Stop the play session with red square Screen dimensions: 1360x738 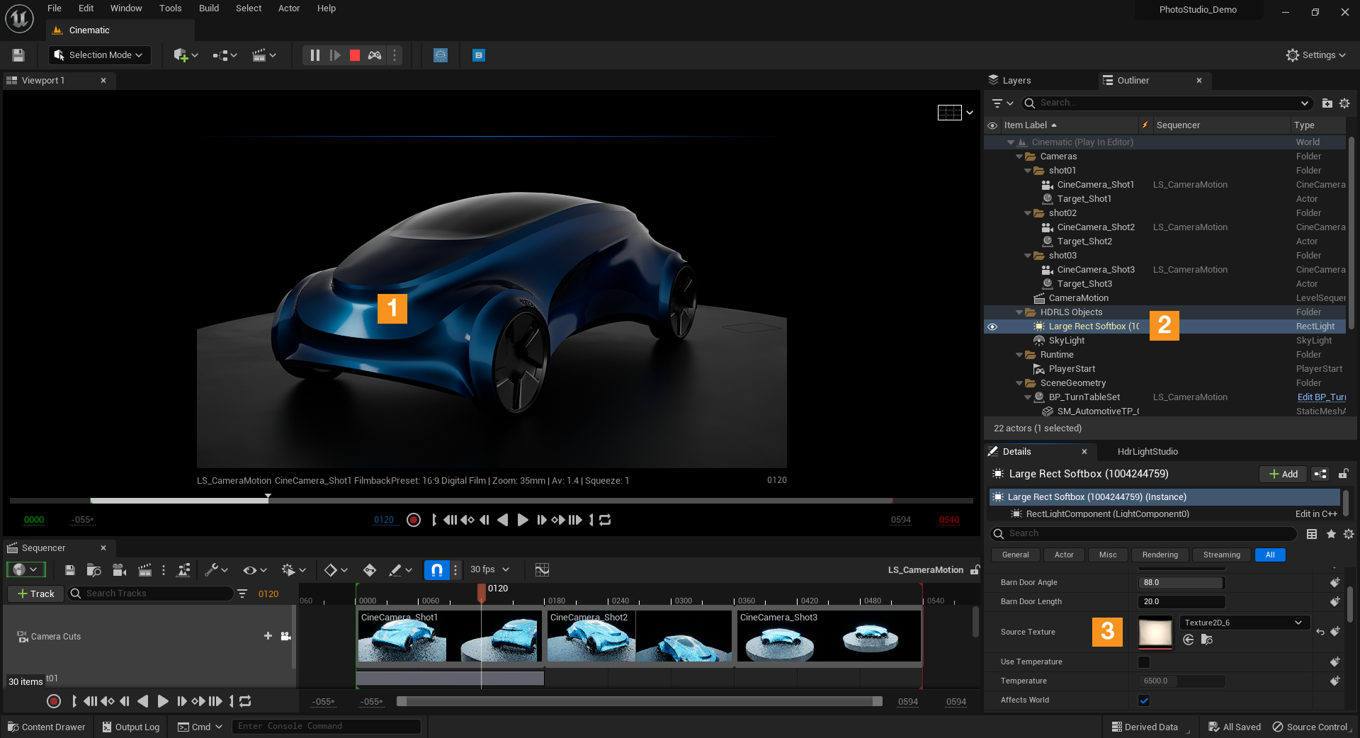click(355, 55)
